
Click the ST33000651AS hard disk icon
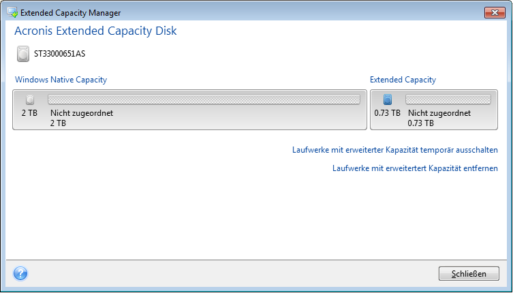[23, 54]
